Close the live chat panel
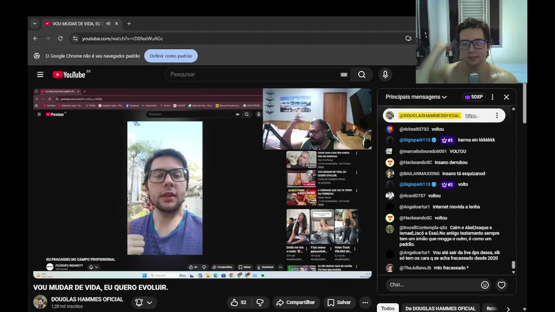This screenshot has height=312, width=555. tap(506, 97)
